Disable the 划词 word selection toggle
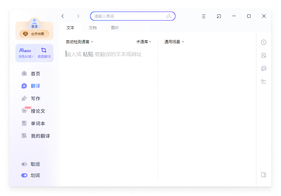 tap(24, 175)
